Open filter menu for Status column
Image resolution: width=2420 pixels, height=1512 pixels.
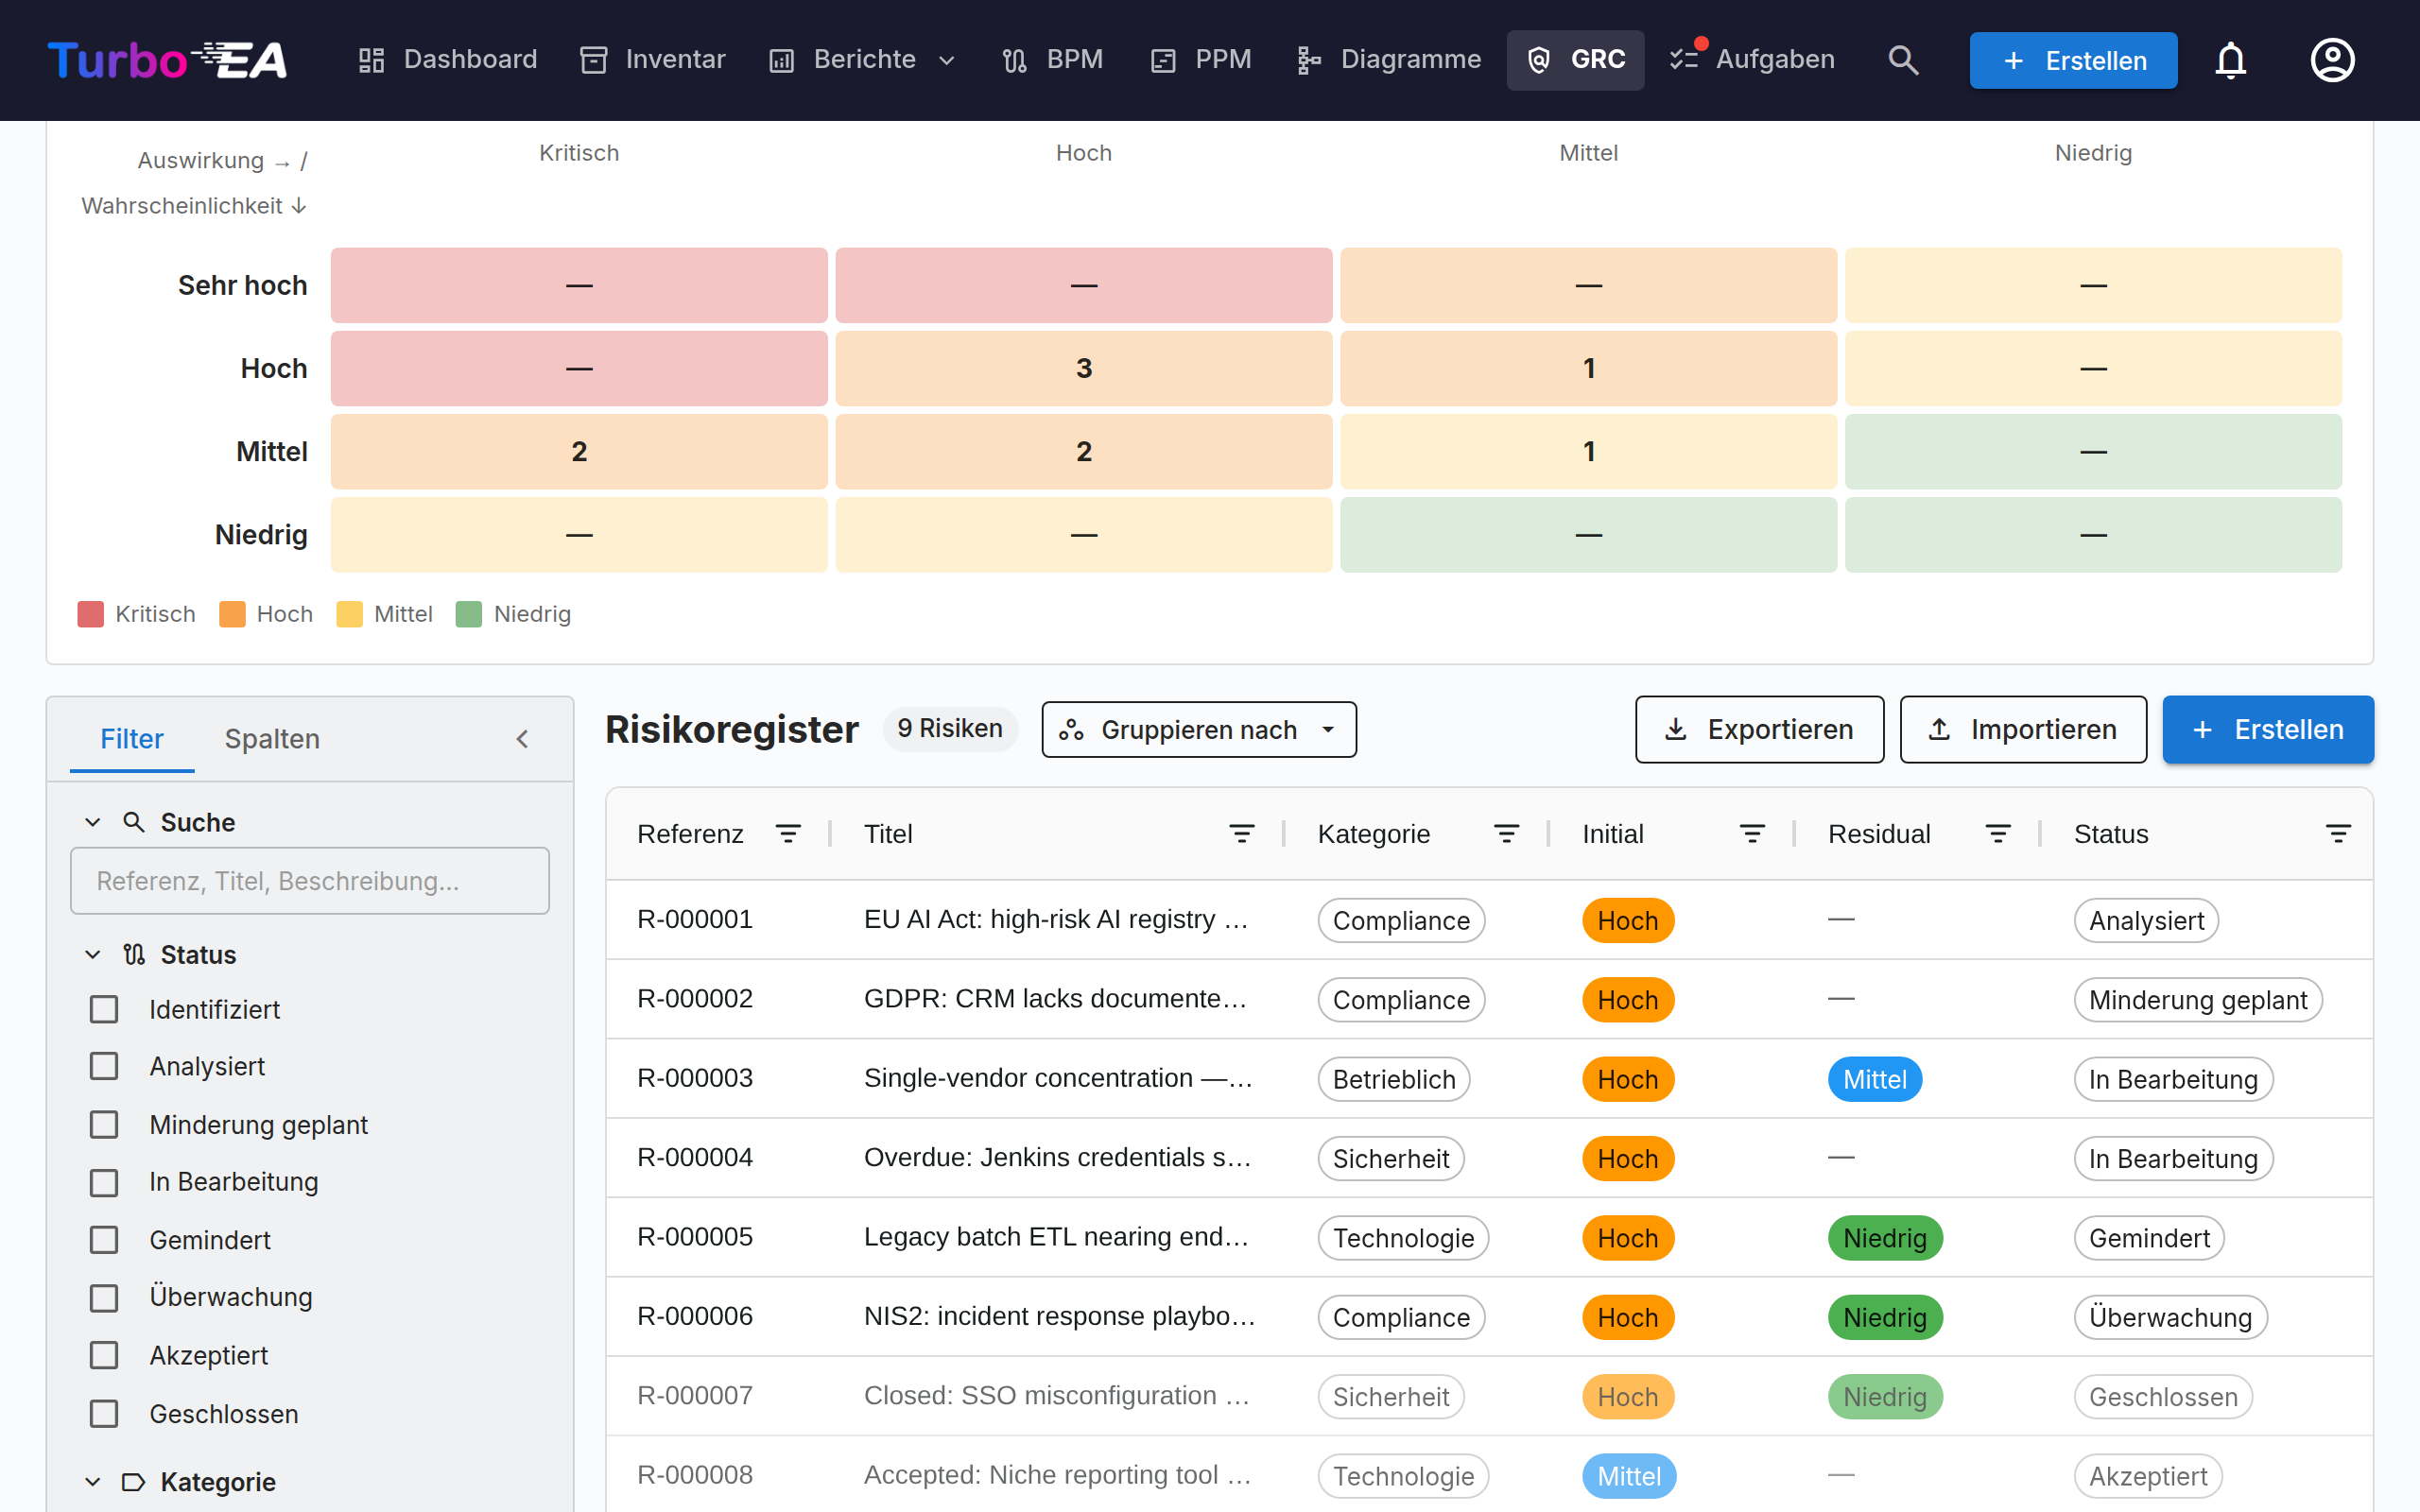(x=2338, y=834)
